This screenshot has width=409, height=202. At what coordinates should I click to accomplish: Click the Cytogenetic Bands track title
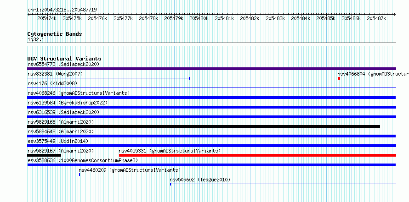coord(55,34)
